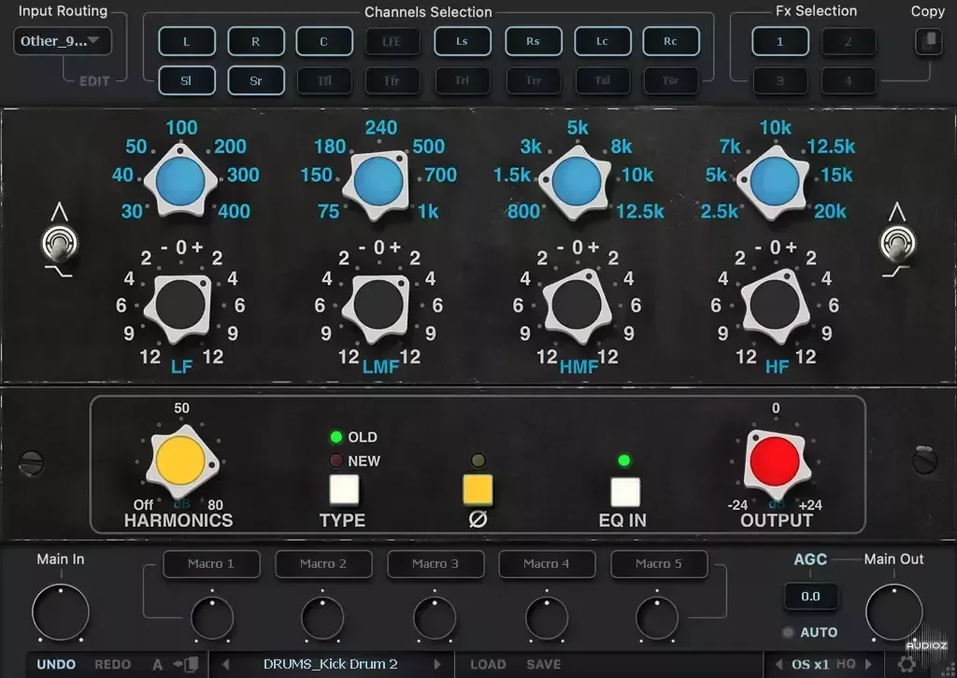Enable the Trr channel button
The height and width of the screenshot is (678, 957).
pyautogui.click(x=533, y=80)
